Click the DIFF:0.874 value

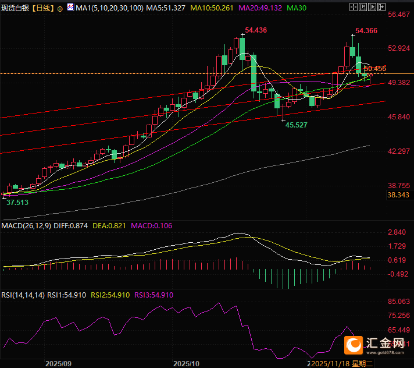click(71, 226)
